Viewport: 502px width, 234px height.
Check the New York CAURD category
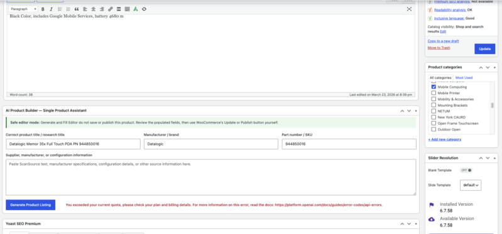(434, 117)
